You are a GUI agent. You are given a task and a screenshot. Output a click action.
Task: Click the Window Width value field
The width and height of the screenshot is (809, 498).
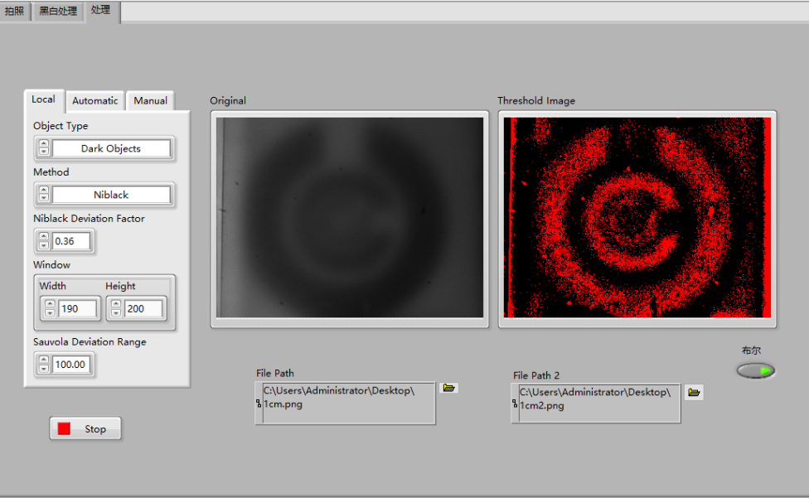[78, 309]
